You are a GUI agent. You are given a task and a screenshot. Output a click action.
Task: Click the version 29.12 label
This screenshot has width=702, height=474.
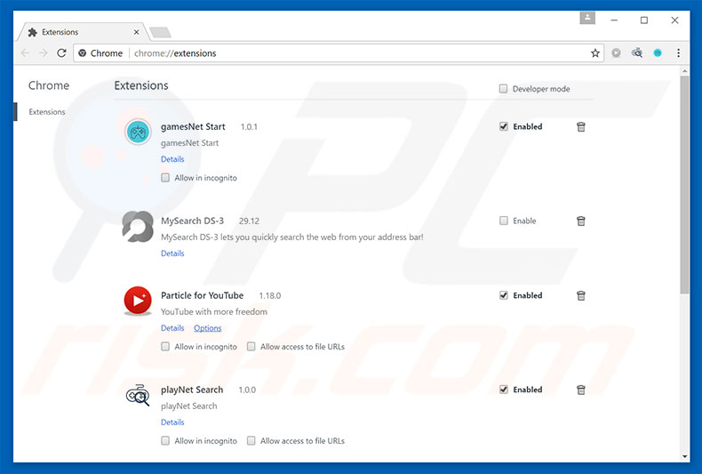coord(249,221)
